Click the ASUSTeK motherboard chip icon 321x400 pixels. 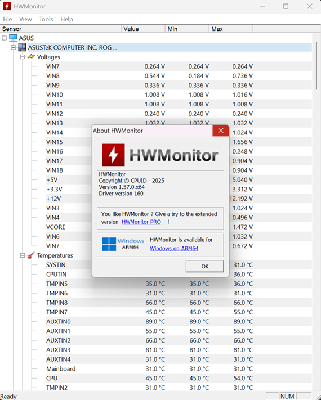pos(22,47)
